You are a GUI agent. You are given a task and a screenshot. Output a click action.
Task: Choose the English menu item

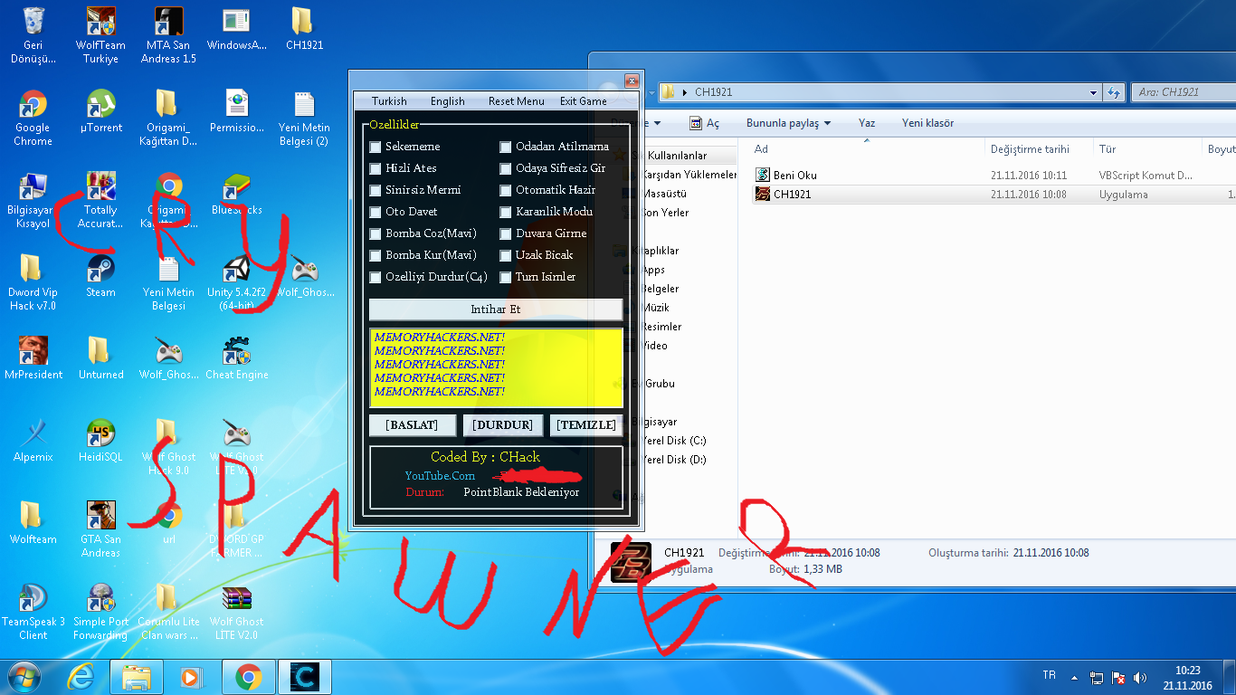pyautogui.click(x=448, y=101)
